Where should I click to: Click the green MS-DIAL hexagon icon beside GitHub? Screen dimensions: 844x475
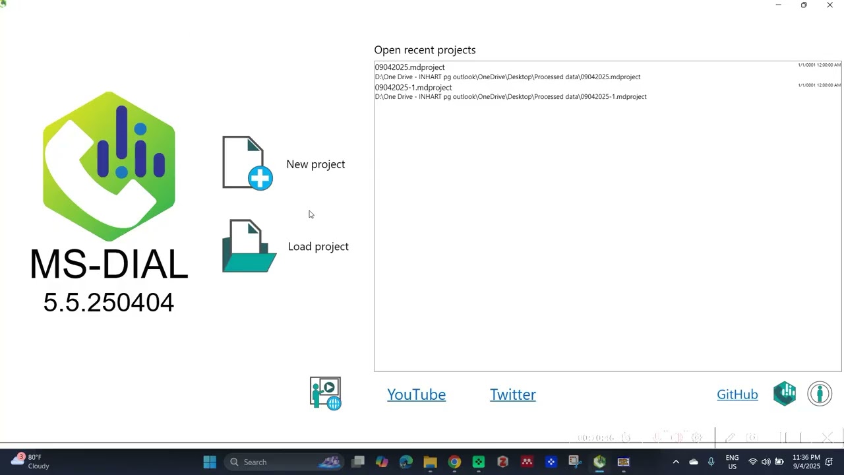[785, 394]
